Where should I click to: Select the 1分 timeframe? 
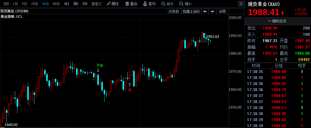(16, 3)
